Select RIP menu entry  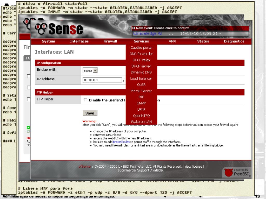[141, 97]
